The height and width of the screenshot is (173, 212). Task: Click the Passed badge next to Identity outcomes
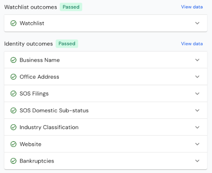67,43
